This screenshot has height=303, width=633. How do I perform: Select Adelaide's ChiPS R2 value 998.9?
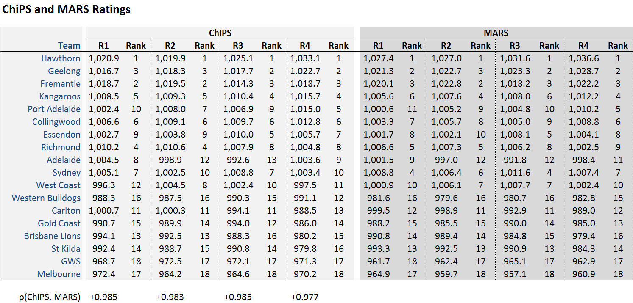click(170, 160)
